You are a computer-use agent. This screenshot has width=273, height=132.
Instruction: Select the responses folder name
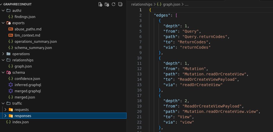point(23,116)
